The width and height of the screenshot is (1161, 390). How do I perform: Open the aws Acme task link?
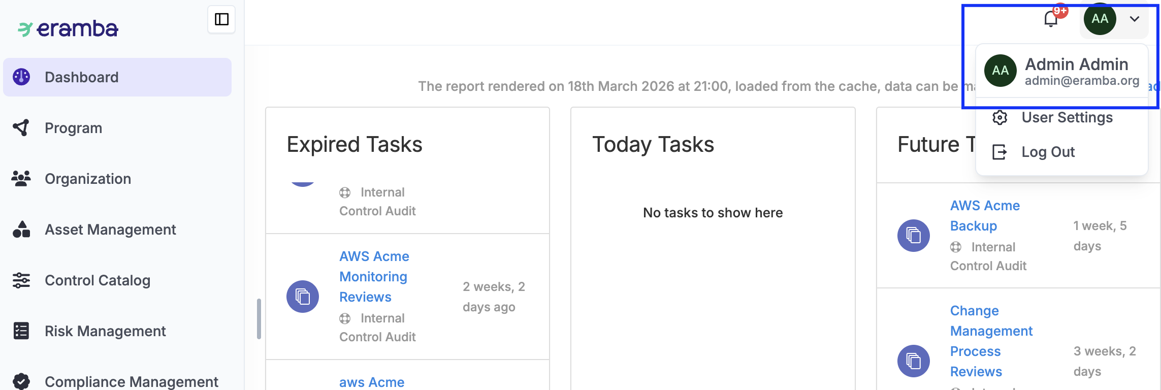click(x=372, y=382)
